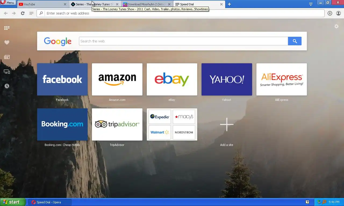Switch to the Looney Tunes Series tab
Screen dimensions: 344x206
pos(95,4)
